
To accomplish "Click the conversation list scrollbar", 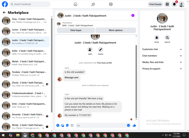I will coord(52,65).
